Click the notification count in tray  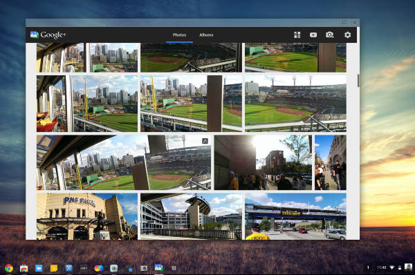[x=368, y=267]
